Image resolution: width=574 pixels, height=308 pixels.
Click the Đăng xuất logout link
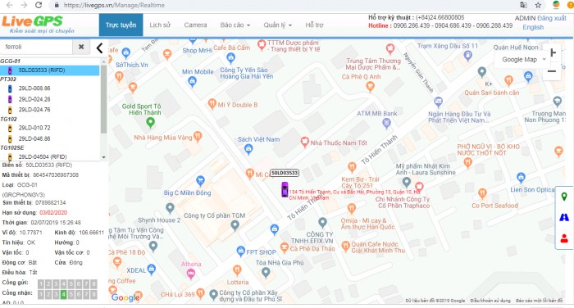tap(552, 18)
